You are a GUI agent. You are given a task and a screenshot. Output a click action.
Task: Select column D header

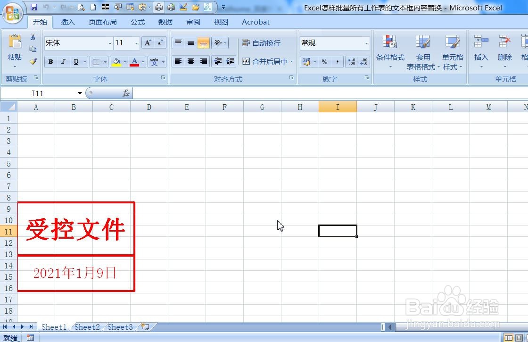[x=149, y=107]
